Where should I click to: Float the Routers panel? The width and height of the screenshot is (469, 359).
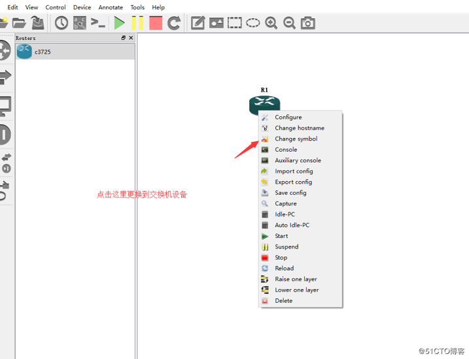tap(124, 38)
